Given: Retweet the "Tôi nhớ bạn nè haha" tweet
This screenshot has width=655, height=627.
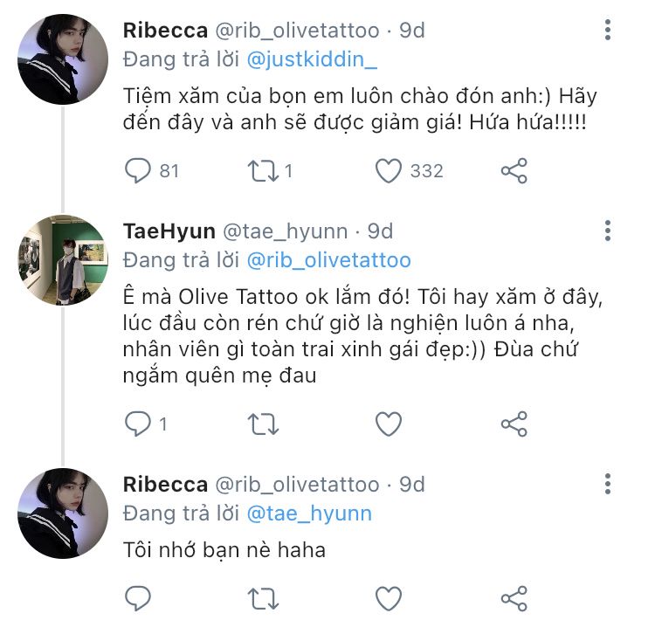Looking at the screenshot, I should [263, 598].
